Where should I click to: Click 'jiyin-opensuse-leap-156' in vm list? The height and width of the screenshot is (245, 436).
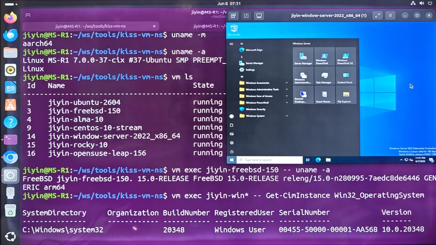pyautogui.click(x=97, y=153)
